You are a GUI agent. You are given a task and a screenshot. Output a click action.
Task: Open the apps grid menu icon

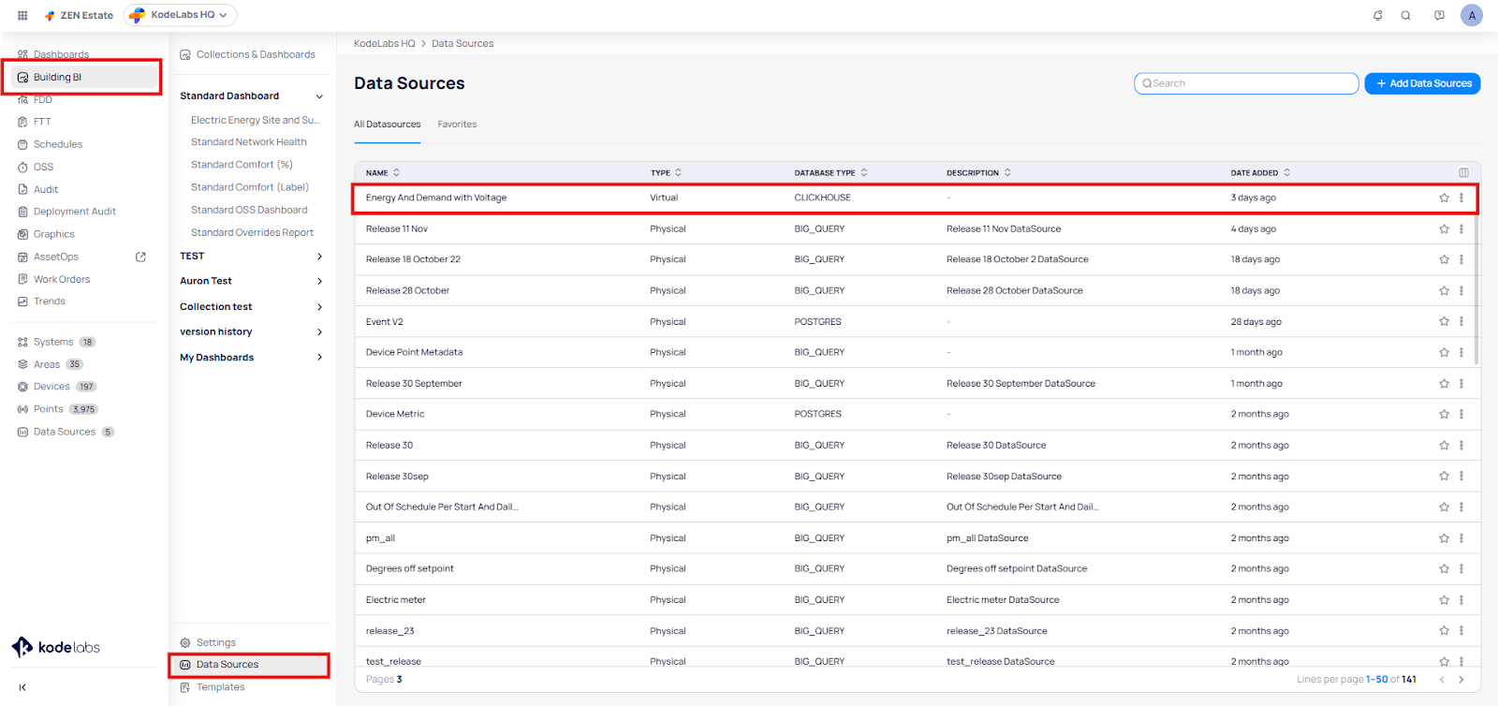[x=22, y=15]
